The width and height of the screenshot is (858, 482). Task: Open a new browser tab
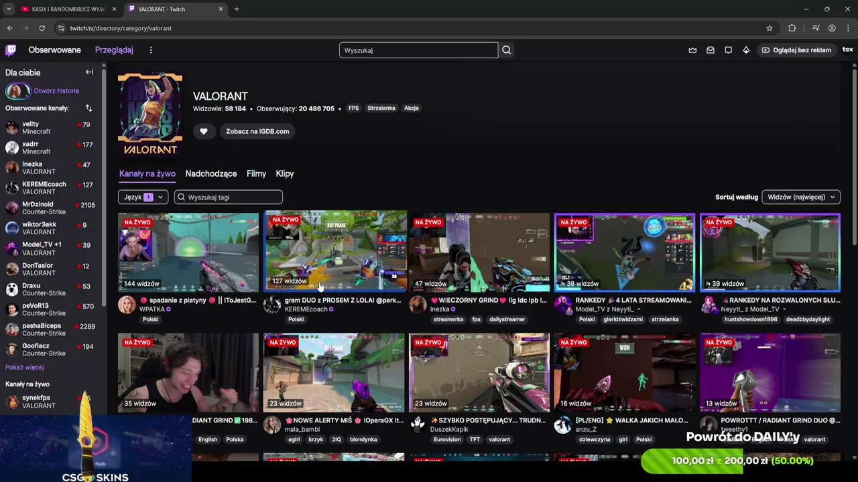point(237,9)
